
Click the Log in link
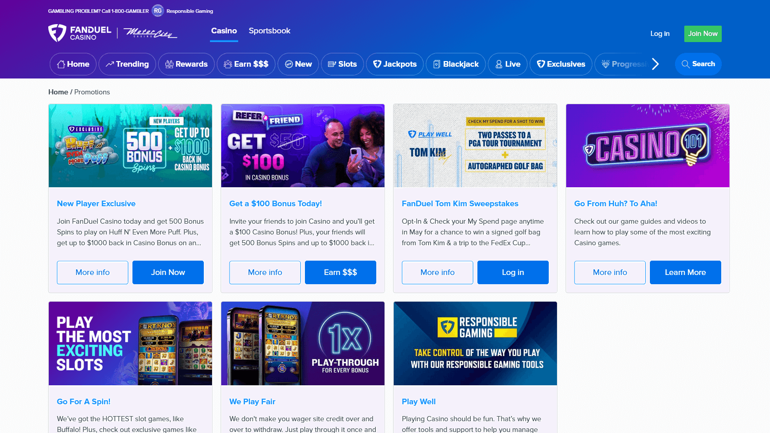coord(660,33)
